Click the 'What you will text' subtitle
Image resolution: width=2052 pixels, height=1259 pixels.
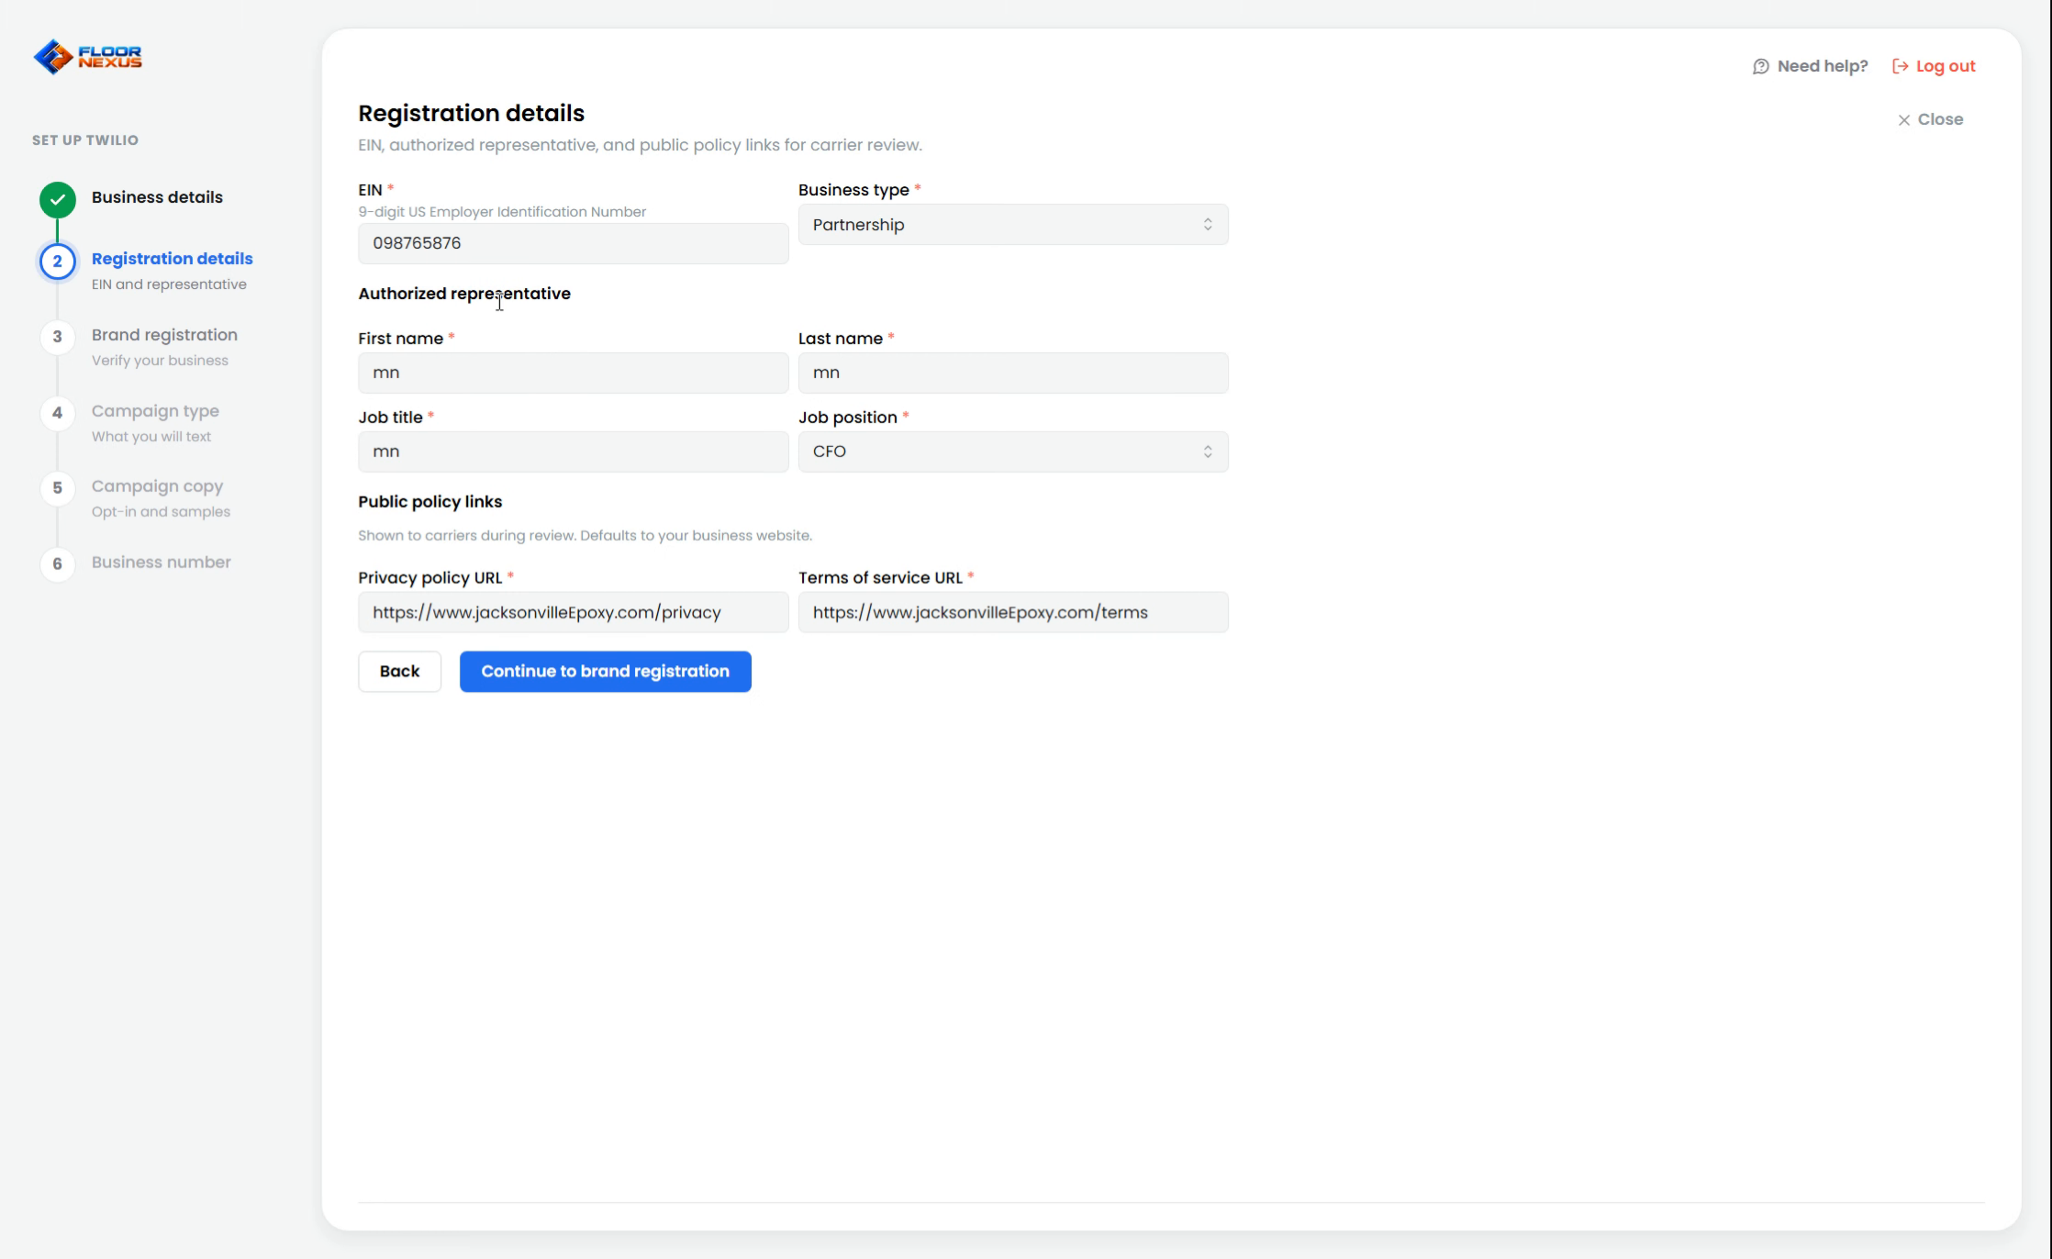151,437
